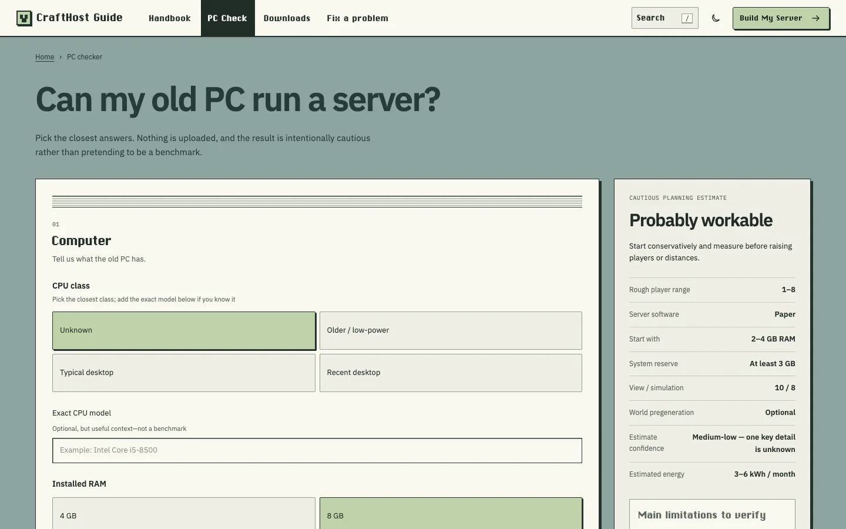Viewport: 846px width, 529px height.
Task: Click the CraftHost Guide title text
Action: pyautogui.click(x=79, y=18)
